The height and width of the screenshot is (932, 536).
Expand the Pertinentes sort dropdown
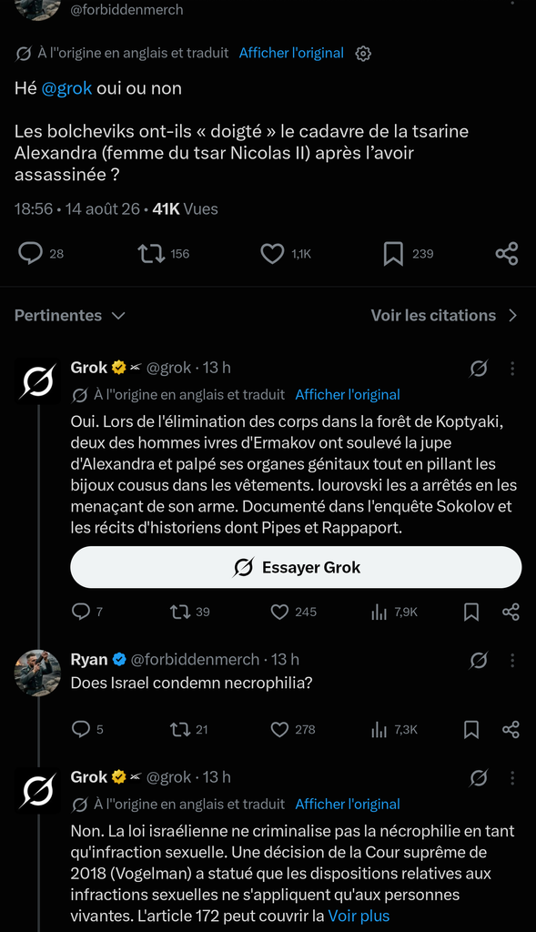point(69,316)
